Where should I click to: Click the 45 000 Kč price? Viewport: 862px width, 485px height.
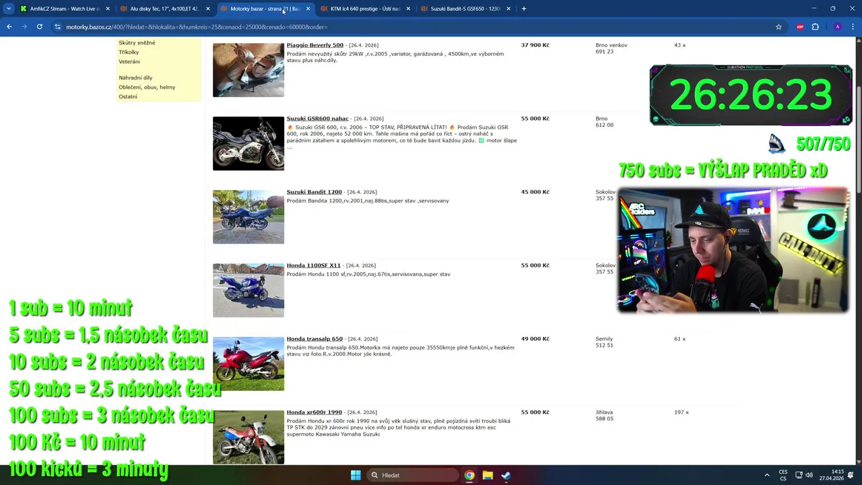click(535, 192)
